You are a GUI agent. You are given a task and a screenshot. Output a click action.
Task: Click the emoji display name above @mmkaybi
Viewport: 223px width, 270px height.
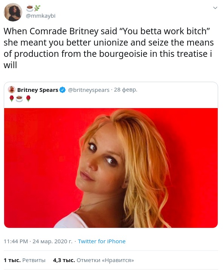coord(34,8)
